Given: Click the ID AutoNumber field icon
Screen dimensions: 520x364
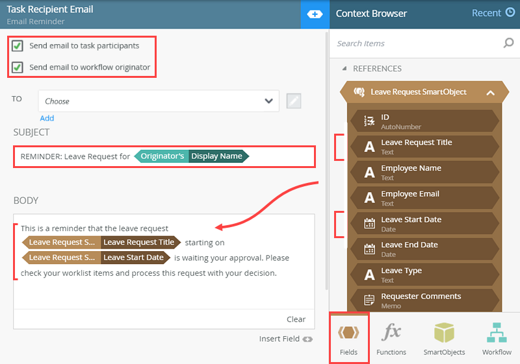Looking at the screenshot, I should [x=369, y=121].
